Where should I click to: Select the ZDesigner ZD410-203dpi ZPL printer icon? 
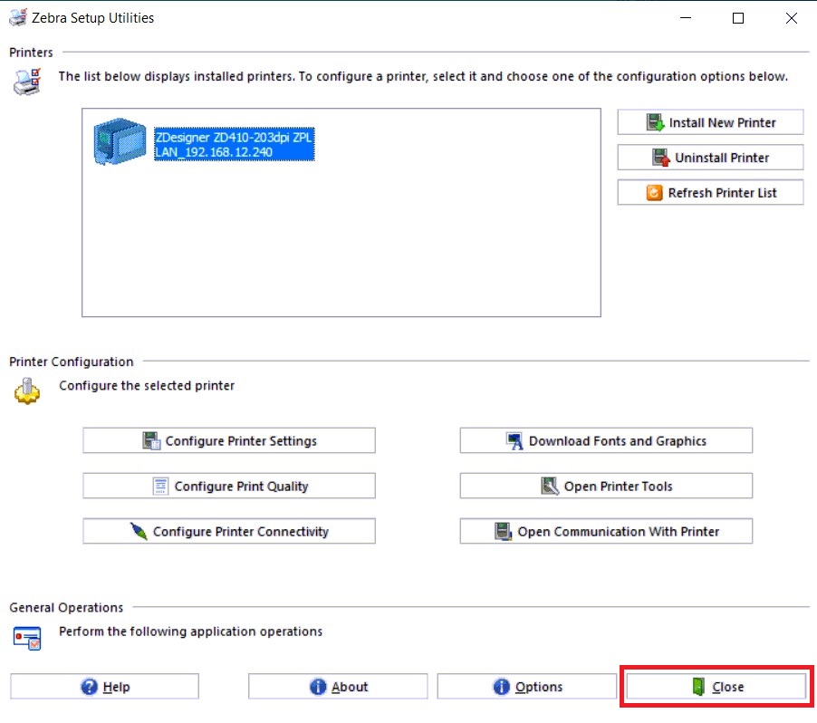(x=120, y=141)
